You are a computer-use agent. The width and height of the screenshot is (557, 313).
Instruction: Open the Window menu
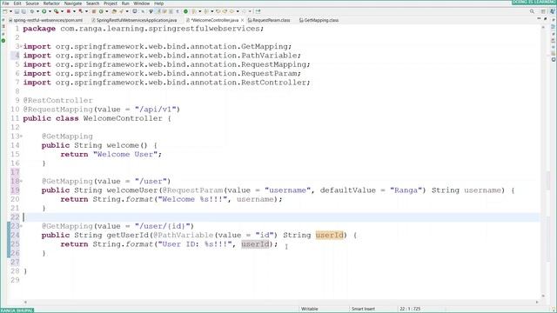pos(141,3)
